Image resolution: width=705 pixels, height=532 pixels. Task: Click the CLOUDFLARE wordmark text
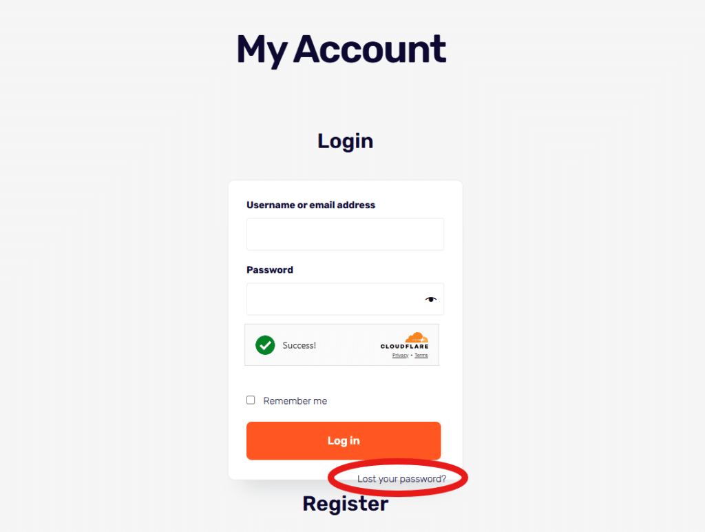coord(404,347)
